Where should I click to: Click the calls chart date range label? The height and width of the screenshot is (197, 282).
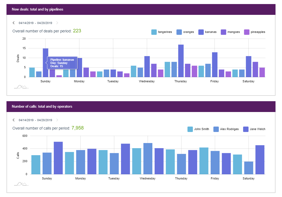click(x=35, y=120)
